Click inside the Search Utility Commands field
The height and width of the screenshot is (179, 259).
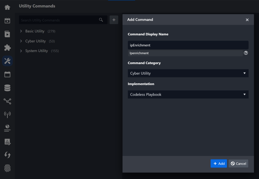point(57,20)
